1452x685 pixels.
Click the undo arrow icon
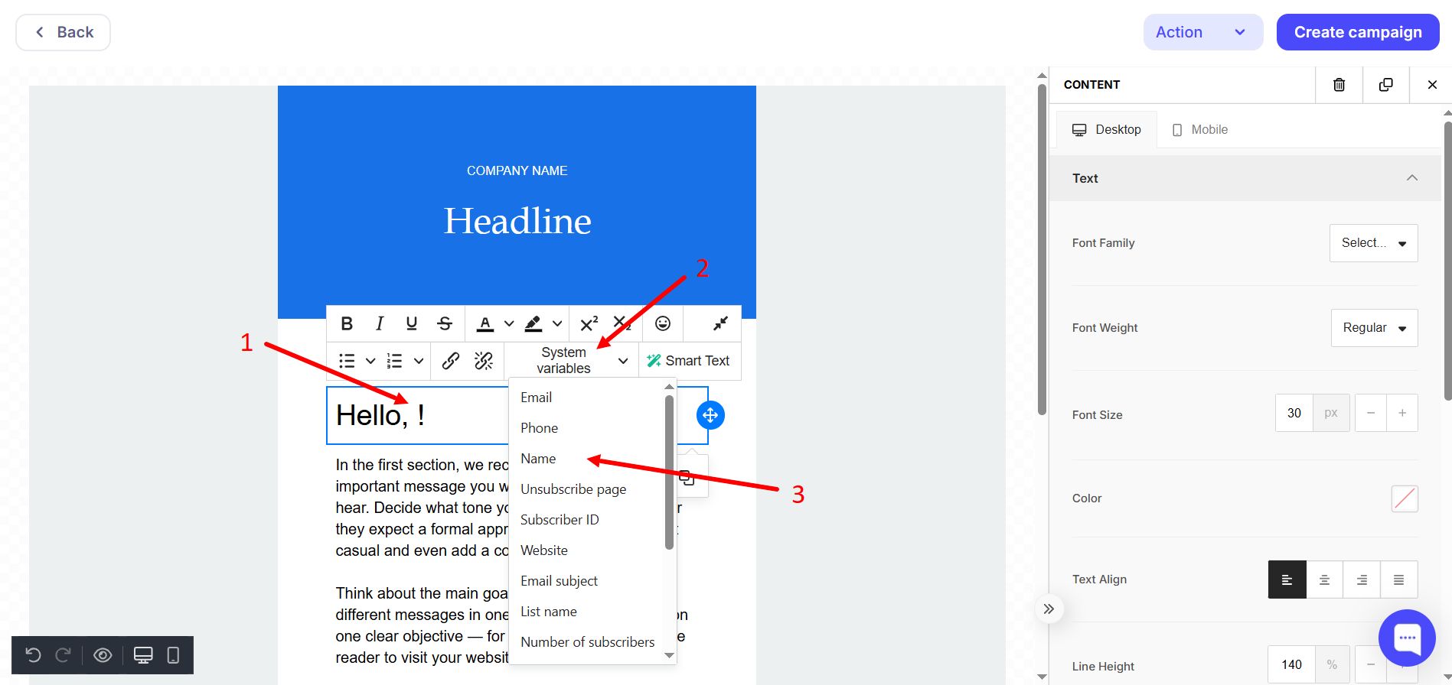(33, 655)
